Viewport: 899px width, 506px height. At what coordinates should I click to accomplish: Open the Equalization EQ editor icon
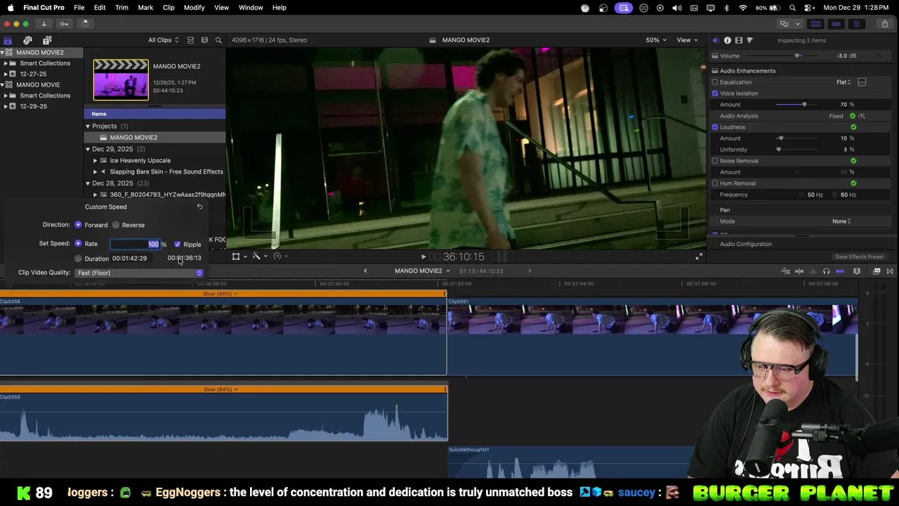click(x=862, y=82)
